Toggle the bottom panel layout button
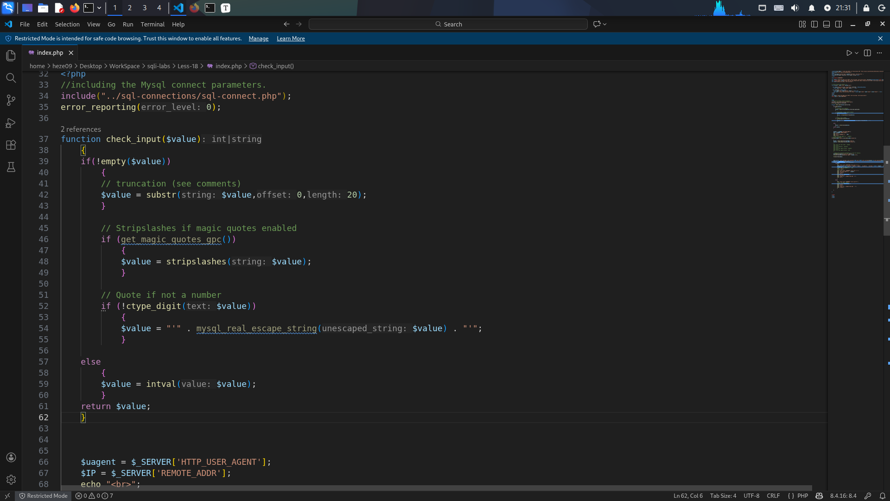The height and width of the screenshot is (501, 890). (x=826, y=24)
